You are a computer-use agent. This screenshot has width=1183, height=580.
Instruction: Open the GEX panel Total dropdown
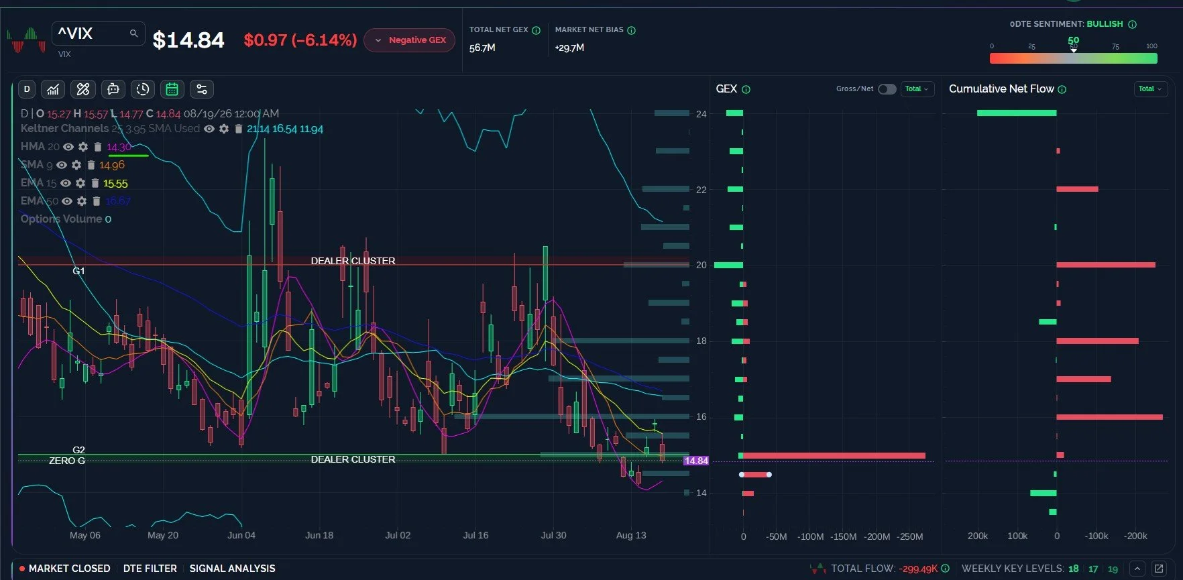coord(917,89)
